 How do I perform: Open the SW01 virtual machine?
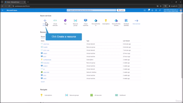click(x=45, y=79)
